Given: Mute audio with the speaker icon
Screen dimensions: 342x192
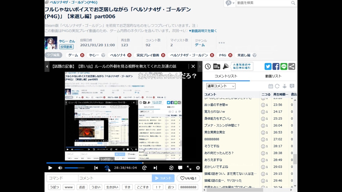Looking at the screenshot, I should pos(60,168).
